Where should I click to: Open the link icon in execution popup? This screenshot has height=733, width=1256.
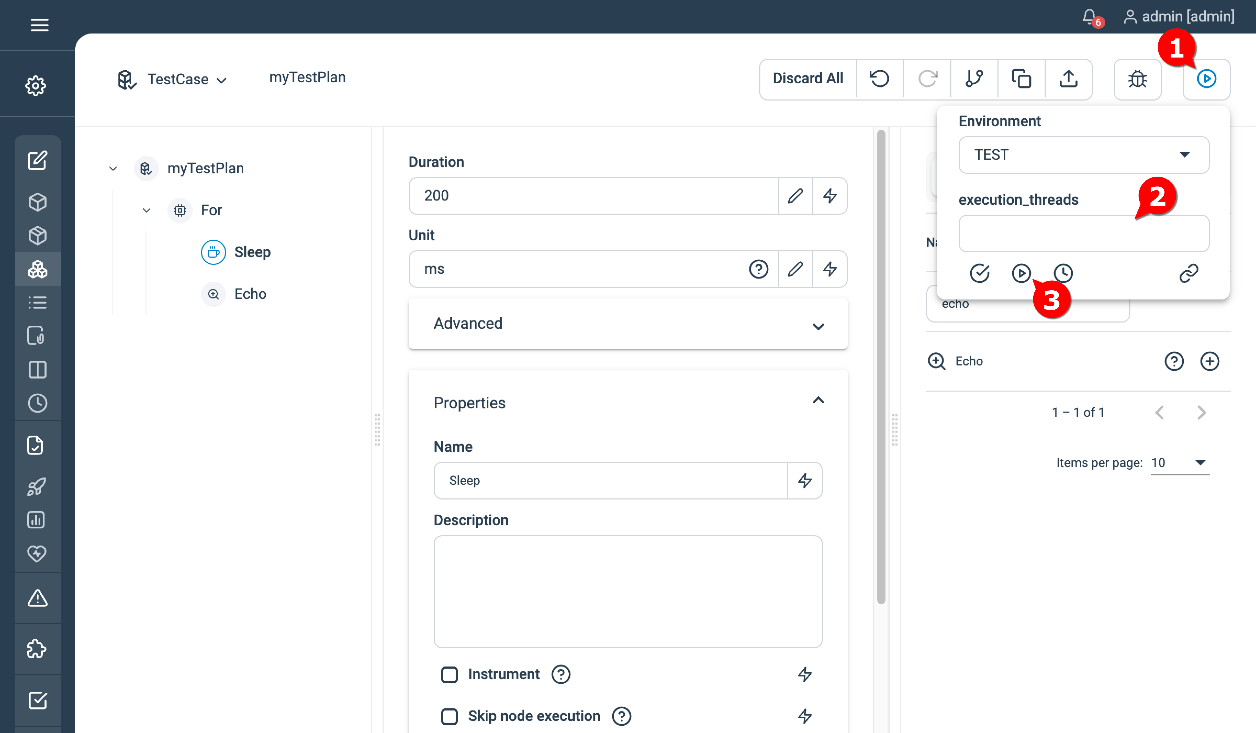pos(1190,273)
